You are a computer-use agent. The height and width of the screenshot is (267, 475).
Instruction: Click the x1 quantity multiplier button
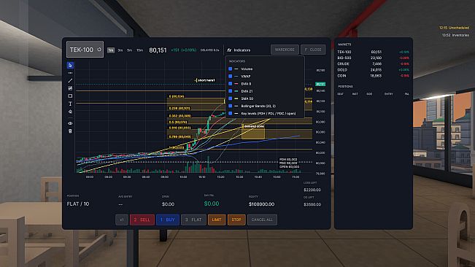pyautogui.click(x=121, y=220)
